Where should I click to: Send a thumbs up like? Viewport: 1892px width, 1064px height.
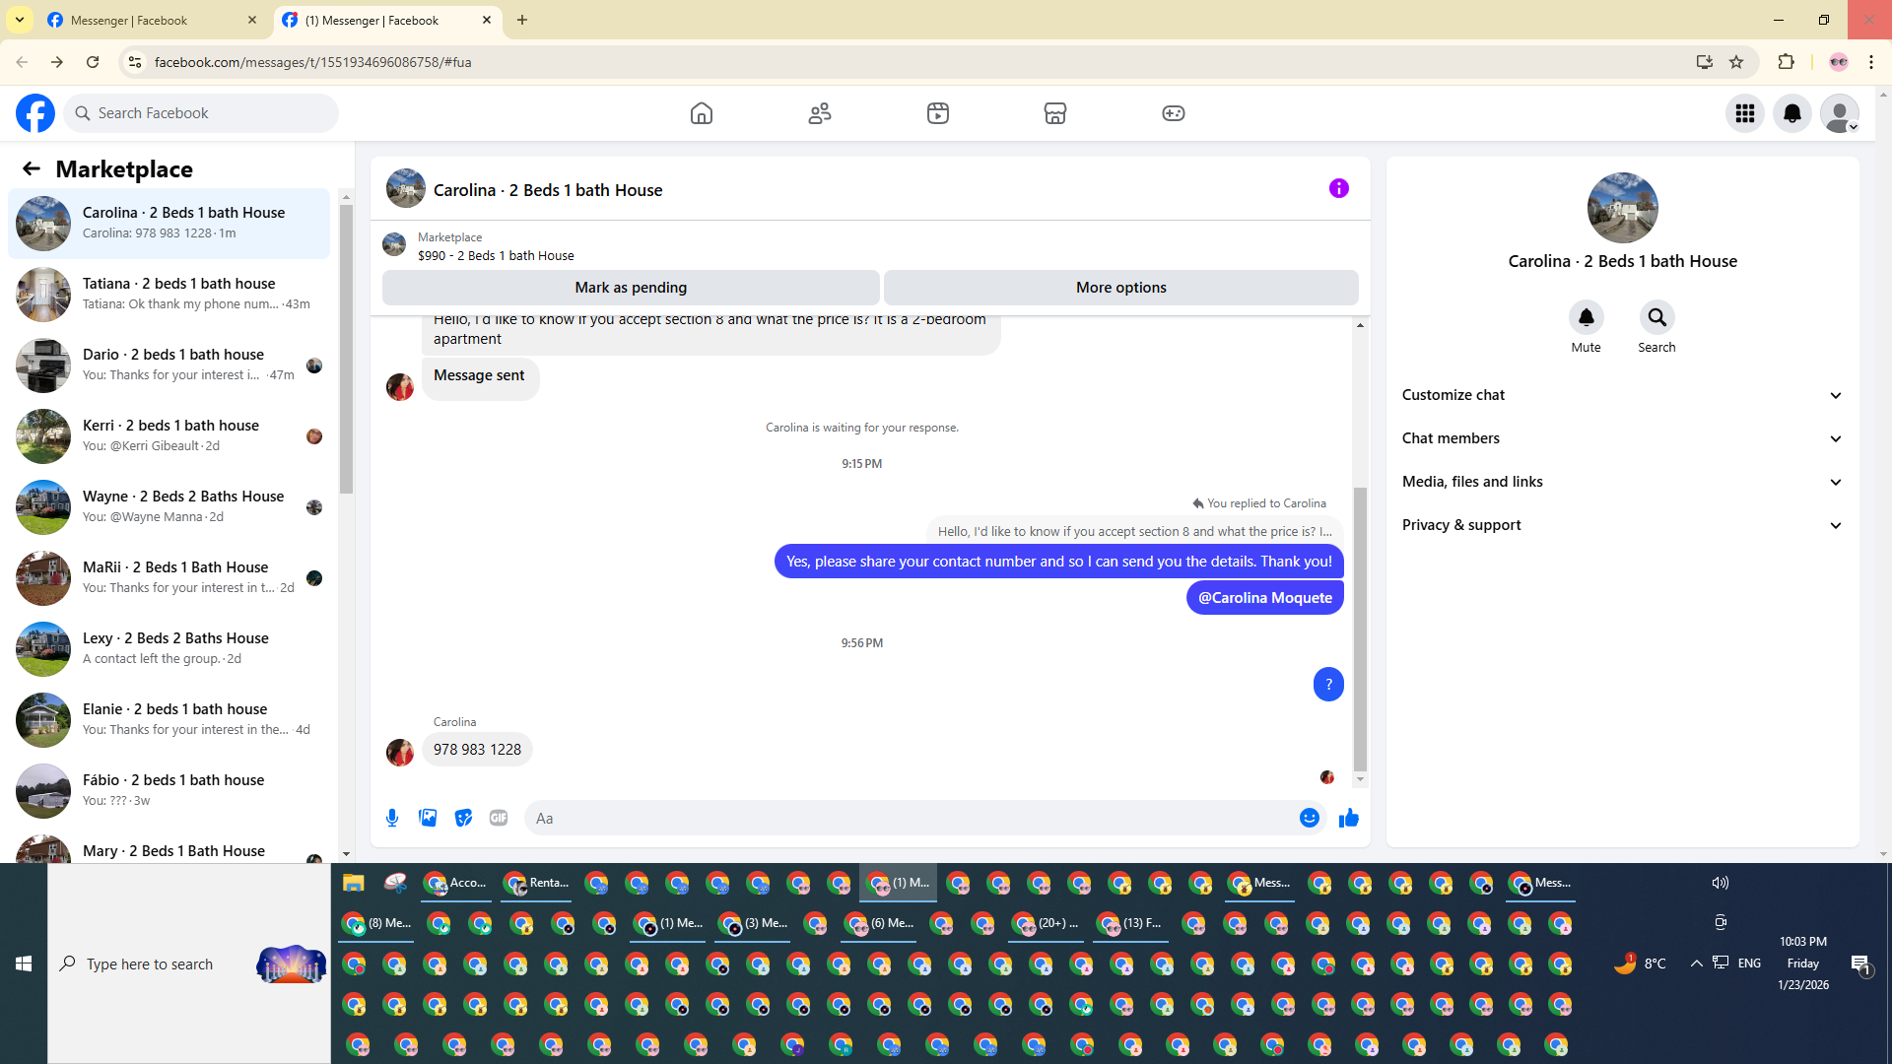coord(1349,818)
